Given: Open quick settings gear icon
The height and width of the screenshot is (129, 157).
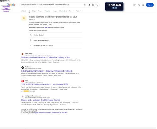Looking at the screenshot, I should pyautogui.click(x=134, y=5).
